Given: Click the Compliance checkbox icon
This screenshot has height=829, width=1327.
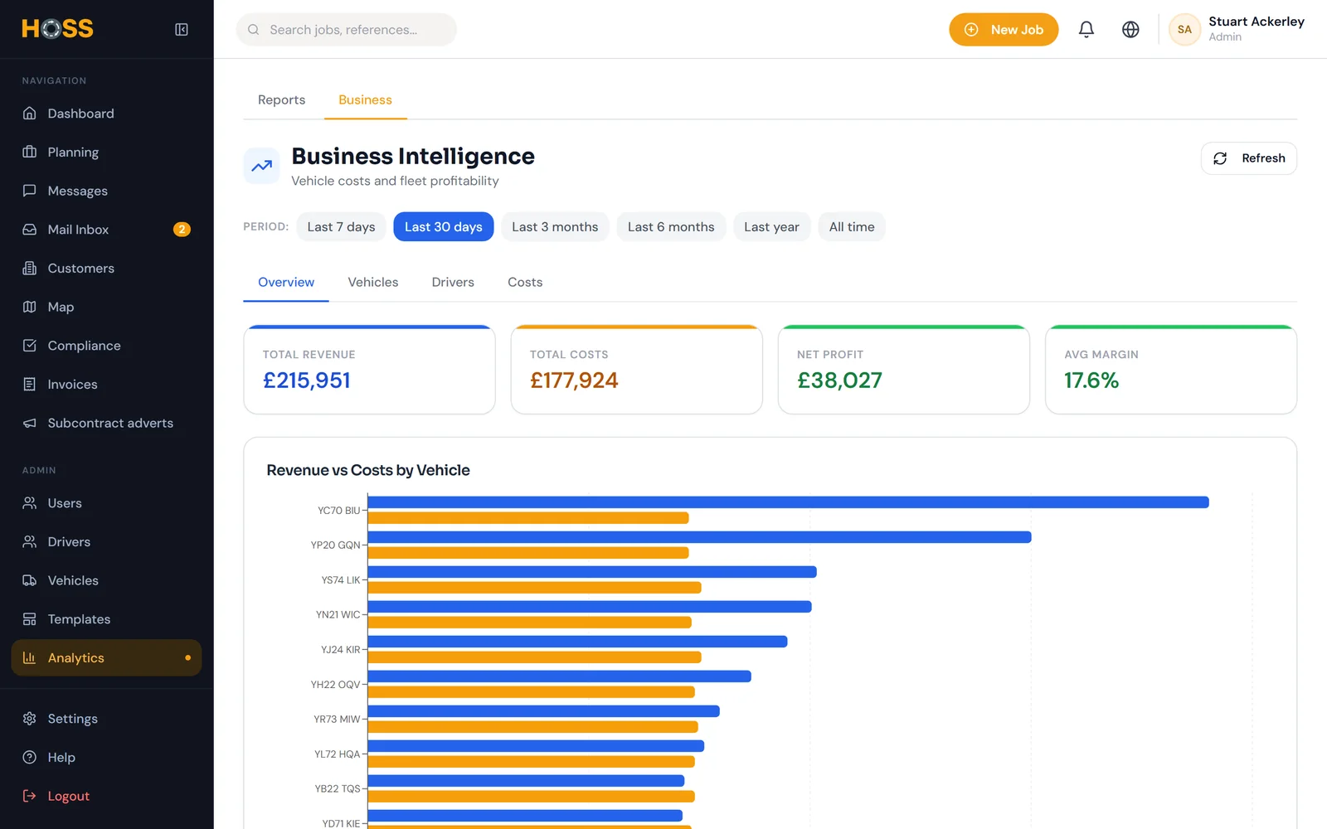Looking at the screenshot, I should 30,346.
